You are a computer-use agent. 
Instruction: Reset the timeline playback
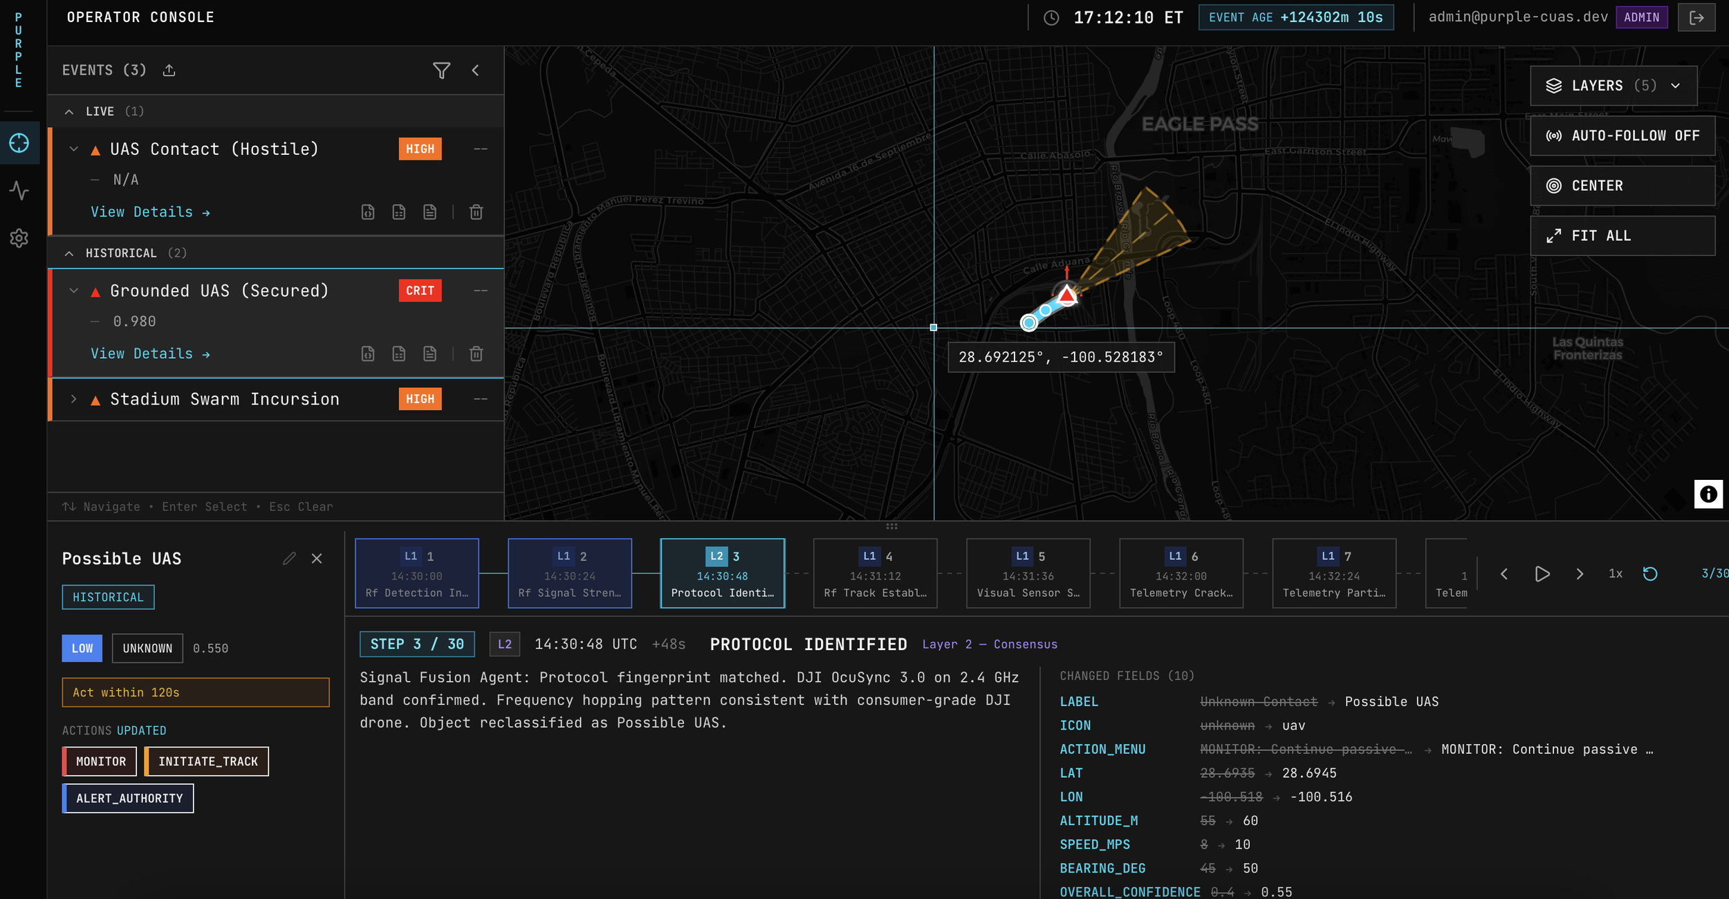click(1650, 574)
